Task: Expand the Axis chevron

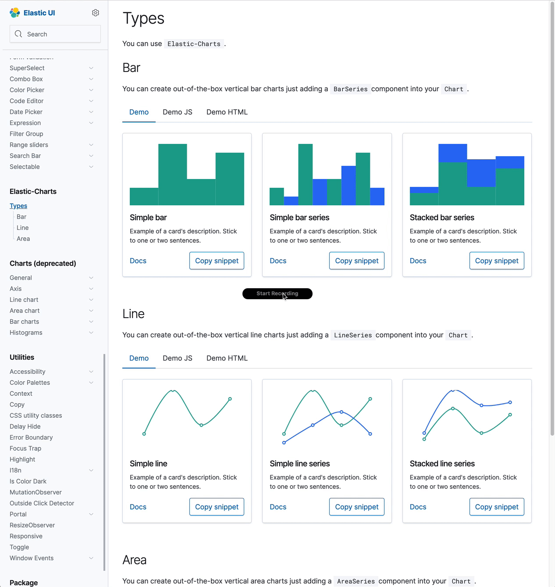Action: [x=91, y=289]
